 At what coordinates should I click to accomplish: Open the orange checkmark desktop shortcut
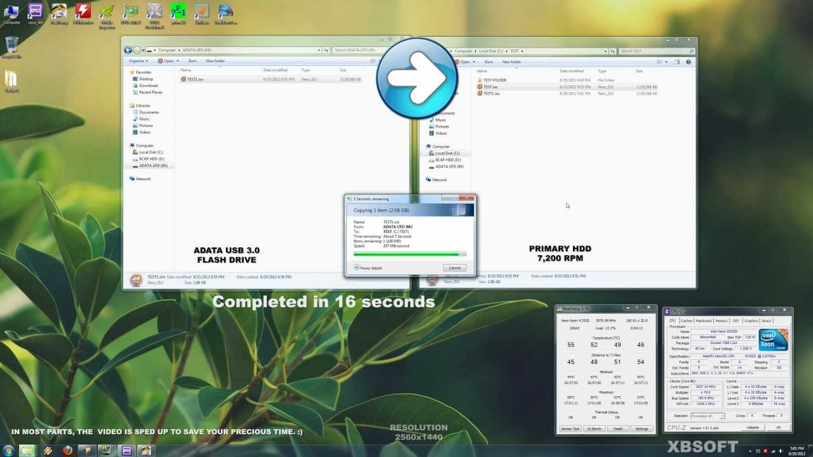202,13
